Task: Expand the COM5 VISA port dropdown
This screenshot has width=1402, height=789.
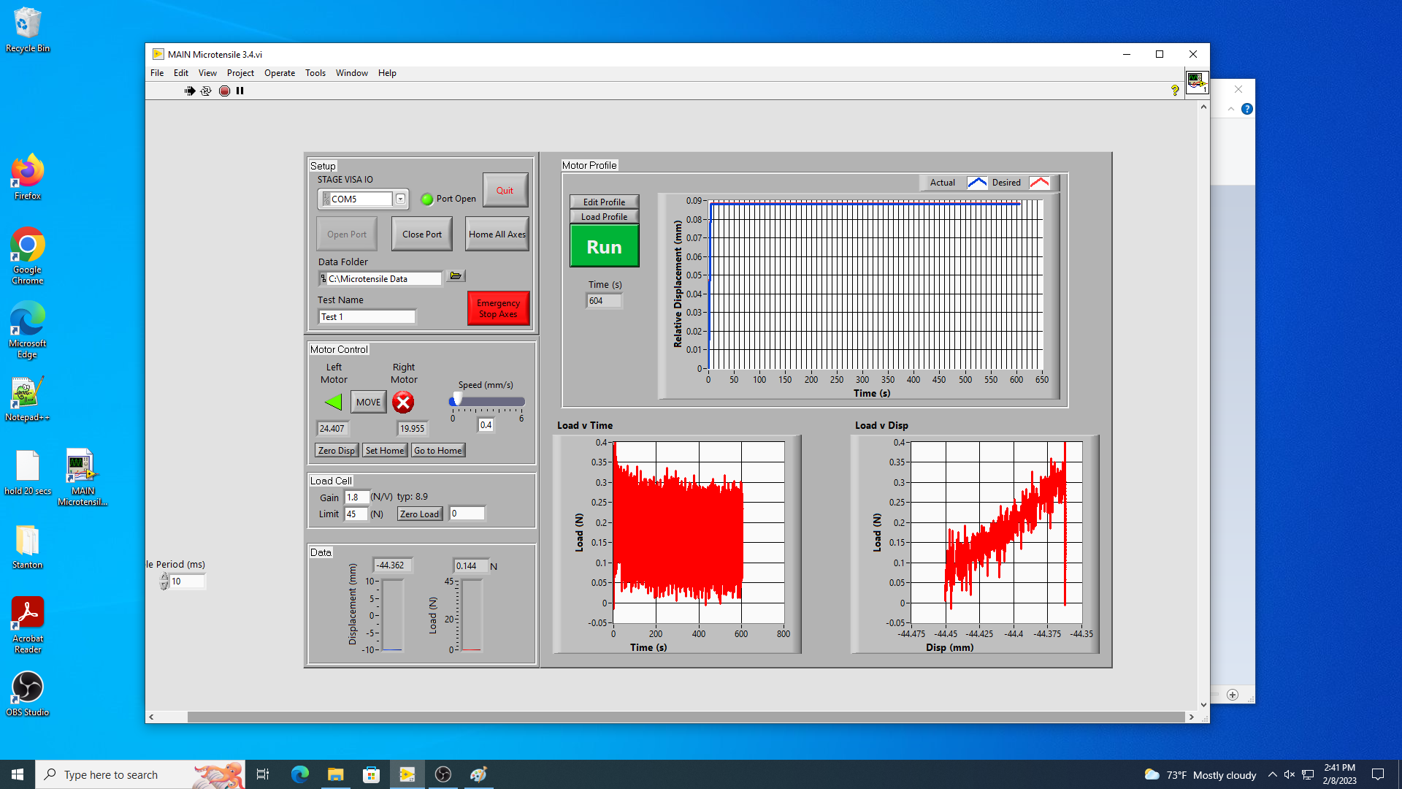Action: [x=400, y=199]
